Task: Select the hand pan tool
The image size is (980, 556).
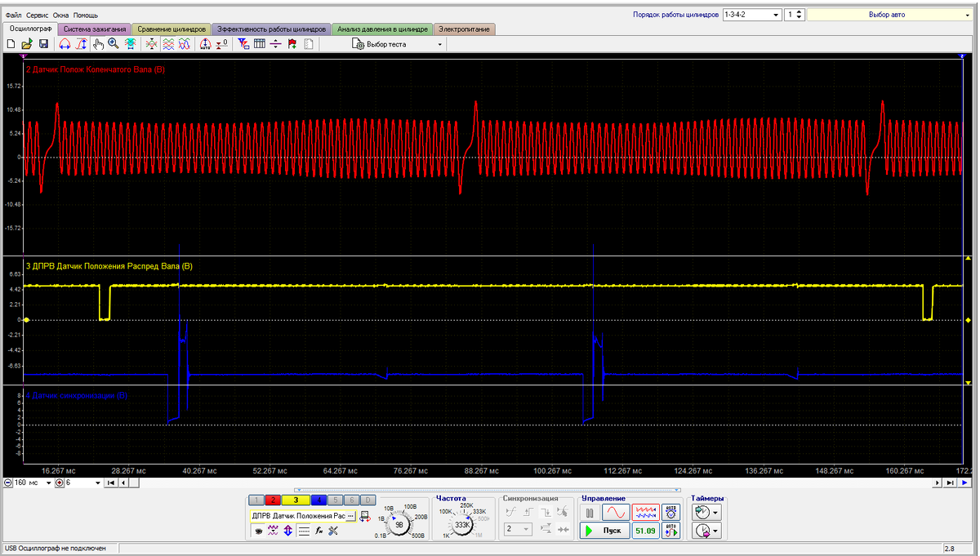Action: [x=98, y=44]
